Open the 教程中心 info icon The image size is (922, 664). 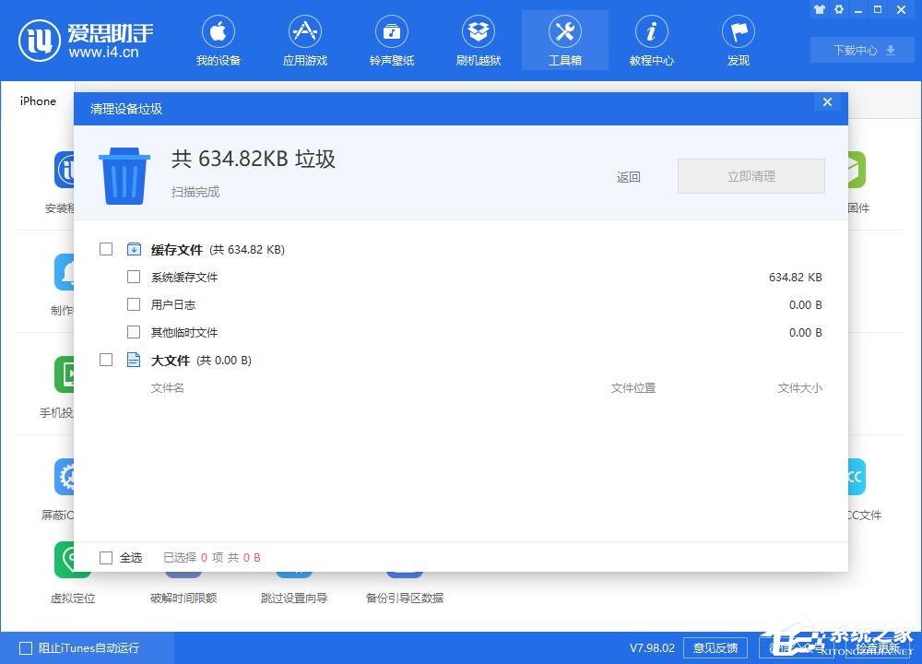tap(651, 39)
